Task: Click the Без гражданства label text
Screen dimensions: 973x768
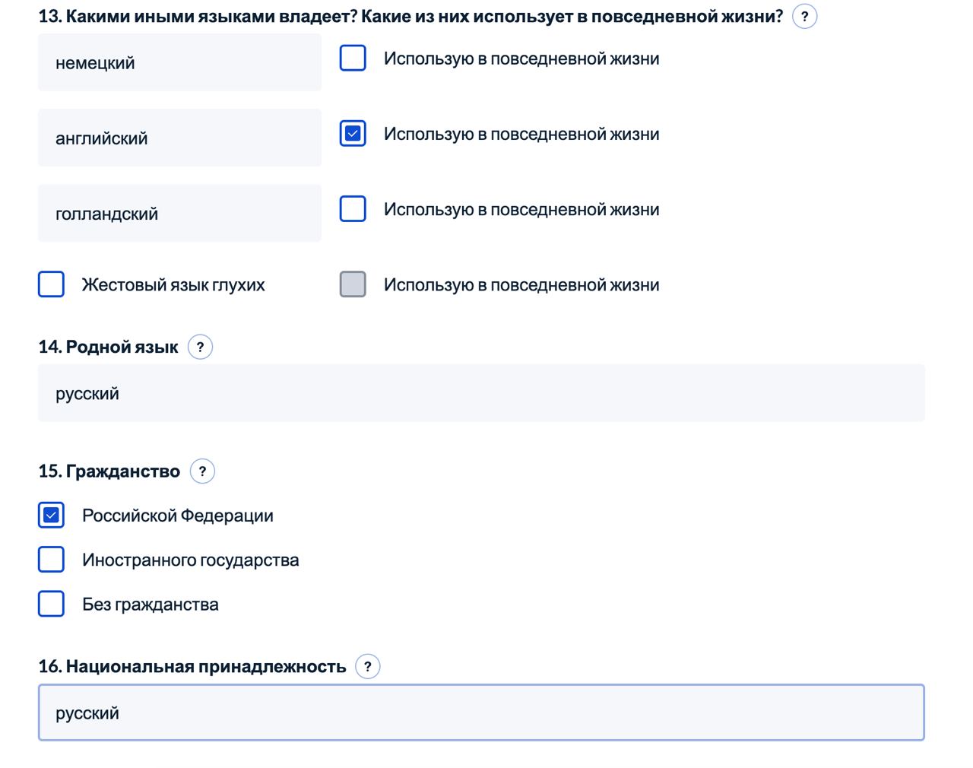Action: tap(151, 605)
